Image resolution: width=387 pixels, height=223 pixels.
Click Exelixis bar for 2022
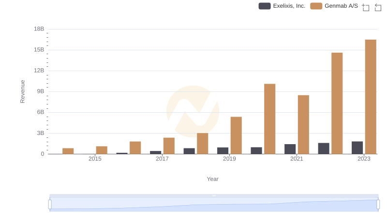click(x=324, y=149)
